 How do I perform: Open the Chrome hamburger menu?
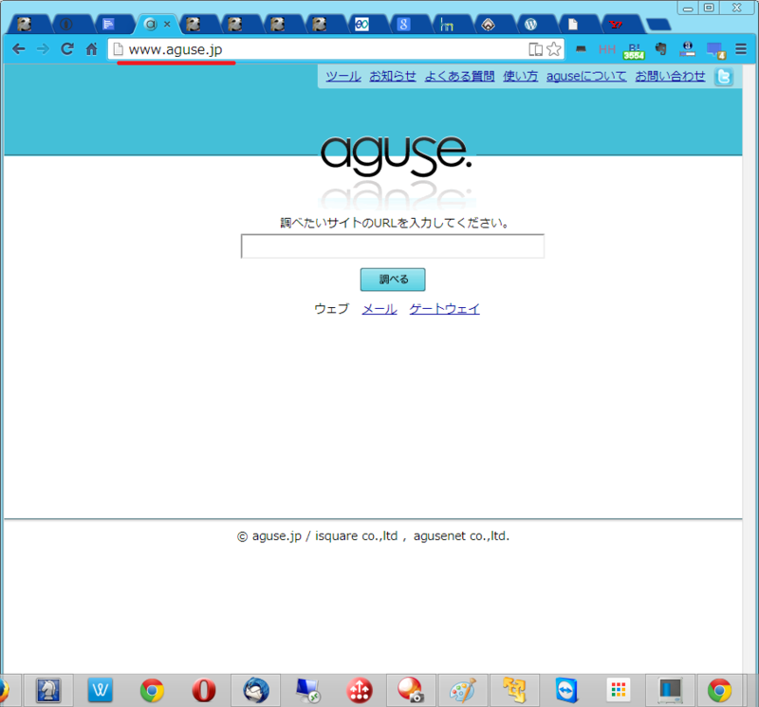(741, 49)
